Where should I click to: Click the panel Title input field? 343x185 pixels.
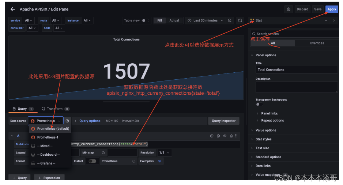pyautogui.click(x=297, y=70)
